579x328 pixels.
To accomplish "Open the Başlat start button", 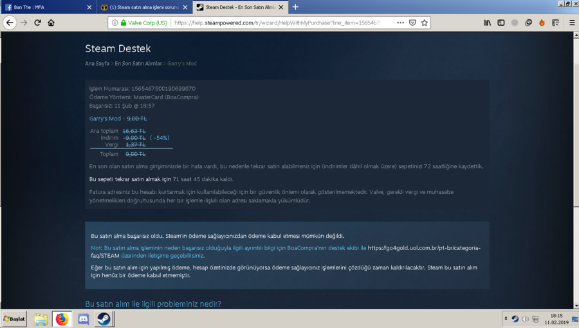I will 14,319.
